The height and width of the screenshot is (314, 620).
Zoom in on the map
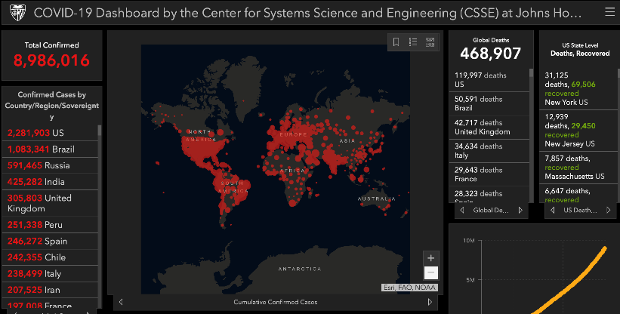[431, 258]
